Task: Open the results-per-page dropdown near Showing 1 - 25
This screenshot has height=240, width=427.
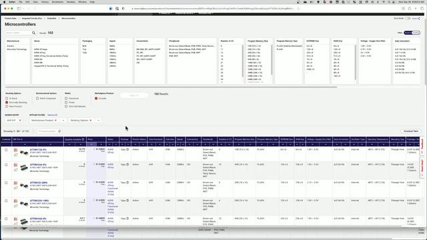Action: click(18, 131)
